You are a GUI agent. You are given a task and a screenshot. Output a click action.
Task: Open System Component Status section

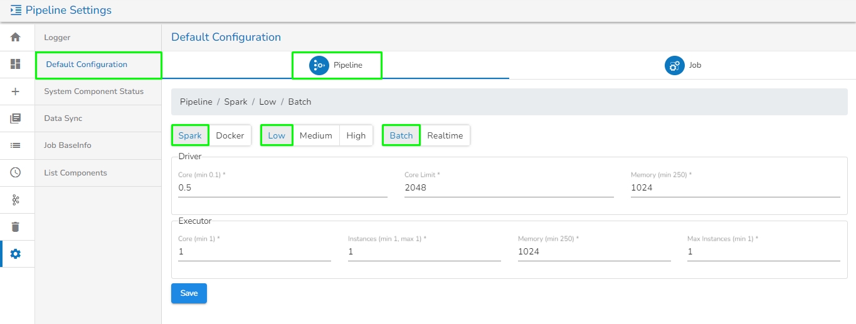(x=93, y=91)
